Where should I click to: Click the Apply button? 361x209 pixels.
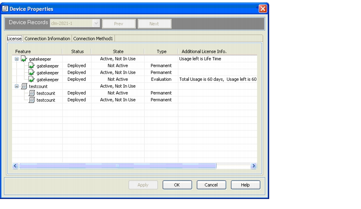[x=143, y=185]
